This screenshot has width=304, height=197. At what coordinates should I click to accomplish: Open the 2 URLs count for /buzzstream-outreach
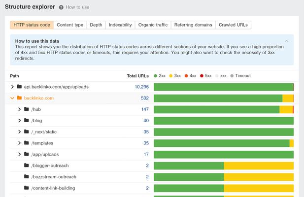click(147, 177)
